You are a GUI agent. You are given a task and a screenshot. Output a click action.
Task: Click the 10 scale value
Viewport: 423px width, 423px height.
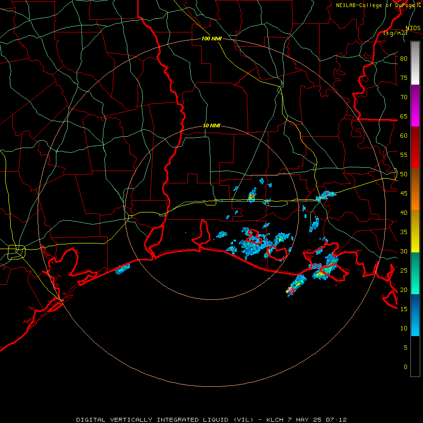(x=404, y=329)
